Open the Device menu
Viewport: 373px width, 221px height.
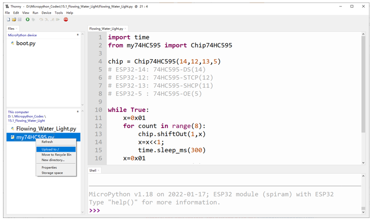(x=47, y=13)
